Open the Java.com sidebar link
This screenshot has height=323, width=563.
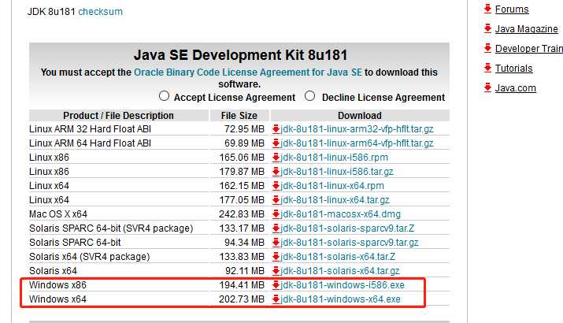point(516,88)
